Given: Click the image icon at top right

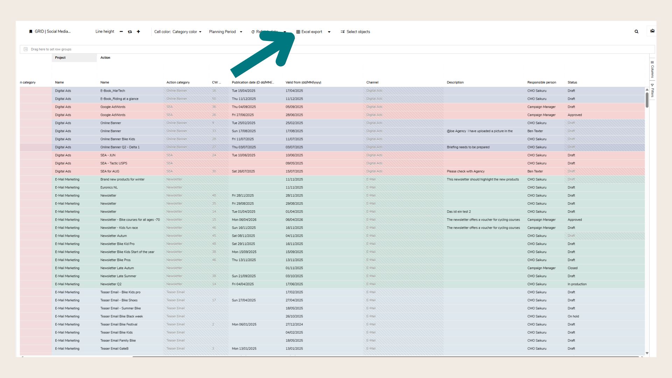Looking at the screenshot, I should point(652,31).
